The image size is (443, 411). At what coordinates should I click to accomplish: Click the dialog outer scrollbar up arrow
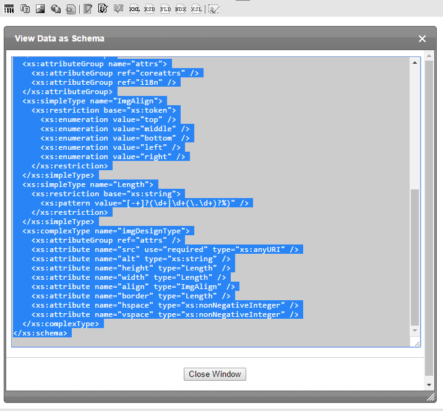pyautogui.click(x=429, y=56)
